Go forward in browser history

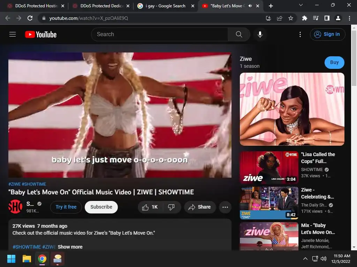point(19,18)
